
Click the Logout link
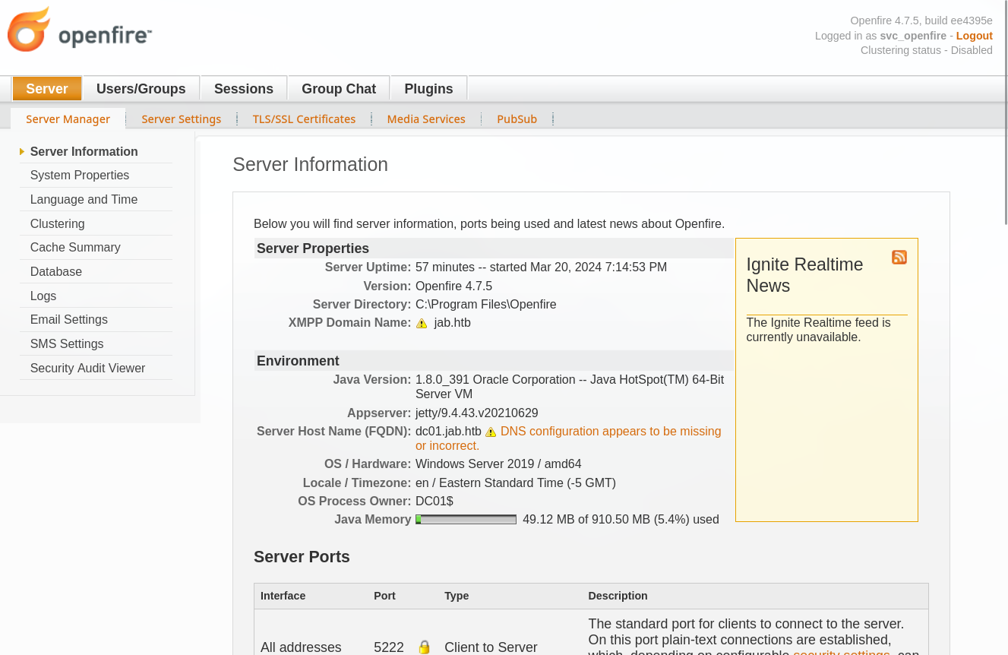(x=975, y=36)
